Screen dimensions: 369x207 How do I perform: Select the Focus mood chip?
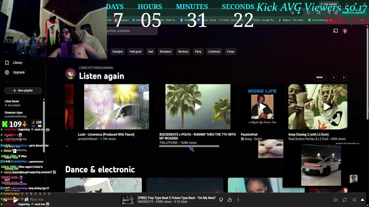pos(231,52)
